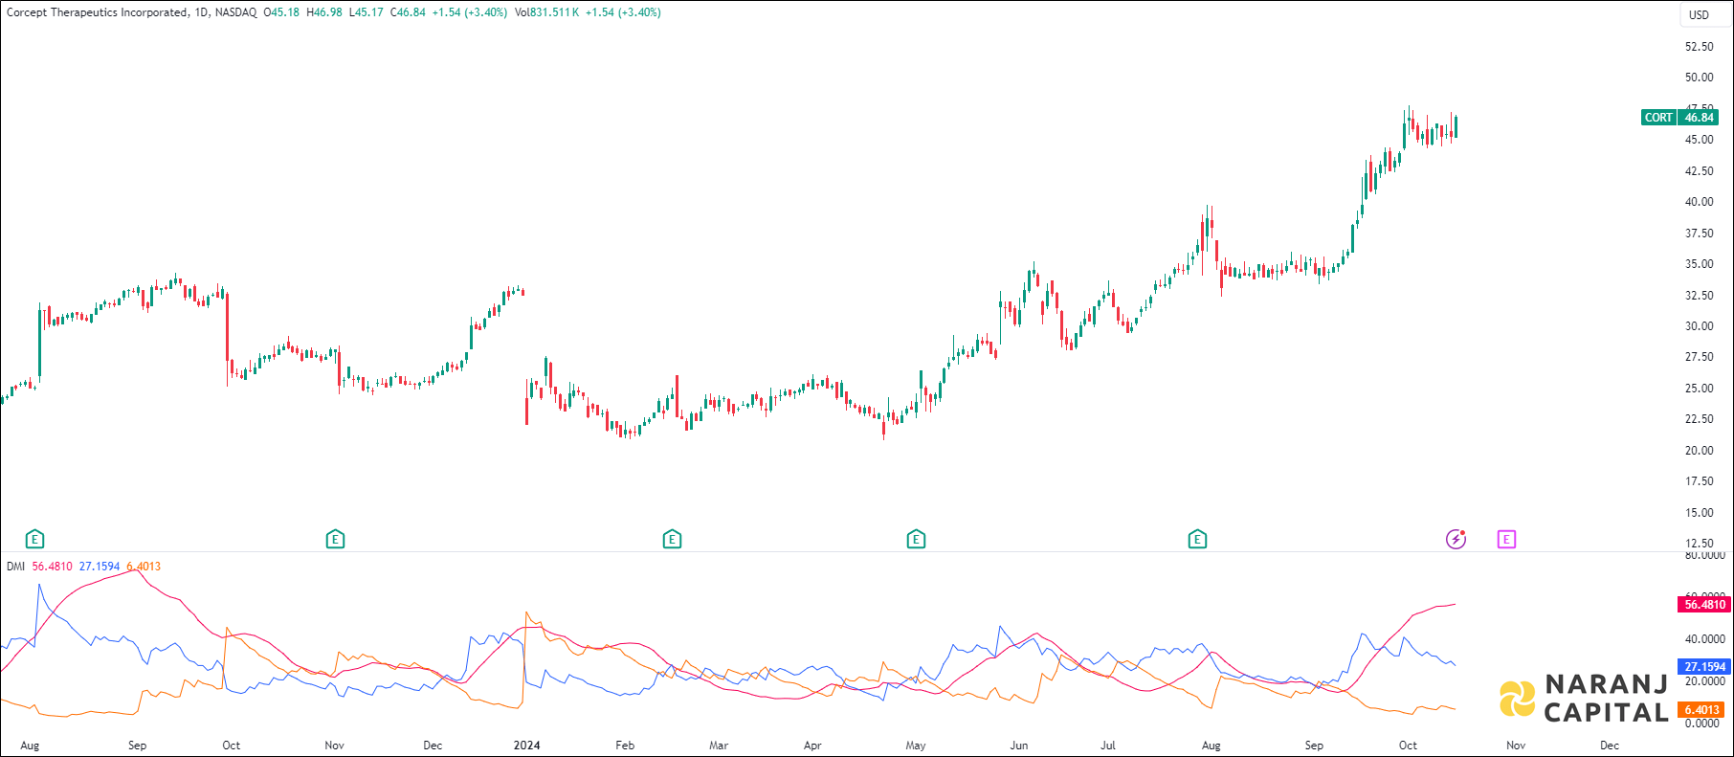The image size is (1734, 757).
Task: Click the red 56.4810 axis value label
Action: point(1704,605)
